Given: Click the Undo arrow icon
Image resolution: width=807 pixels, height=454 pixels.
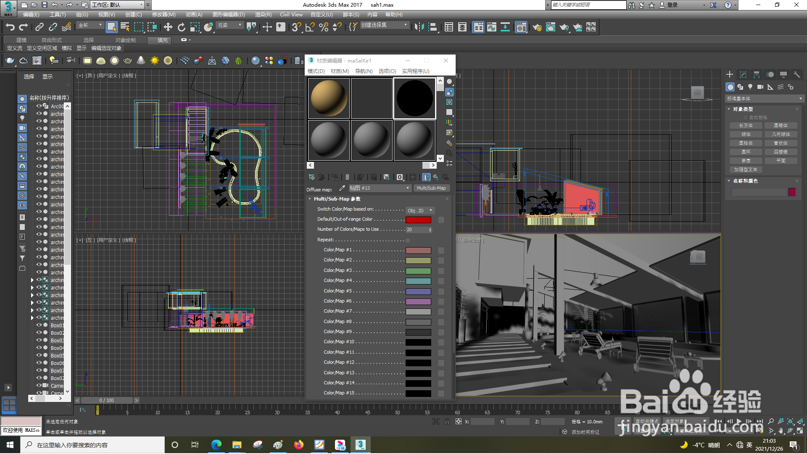Looking at the screenshot, I should 10,27.
